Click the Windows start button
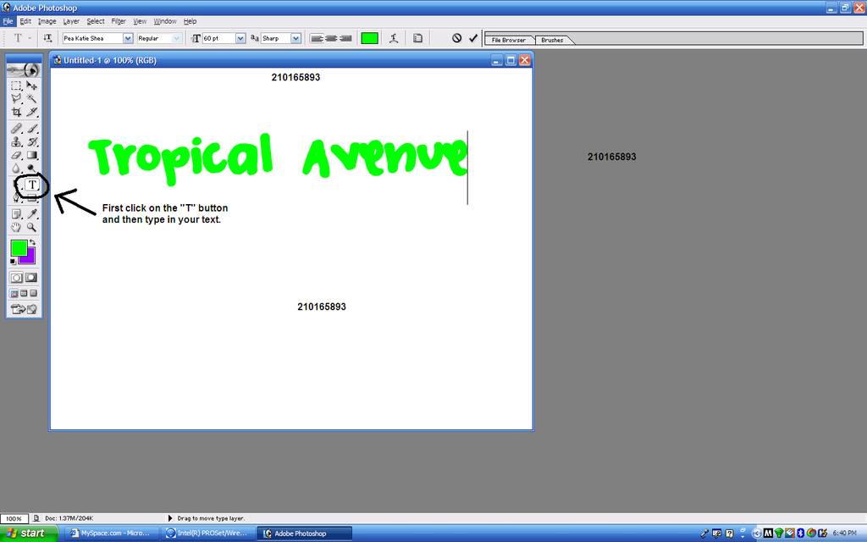 [x=29, y=534]
